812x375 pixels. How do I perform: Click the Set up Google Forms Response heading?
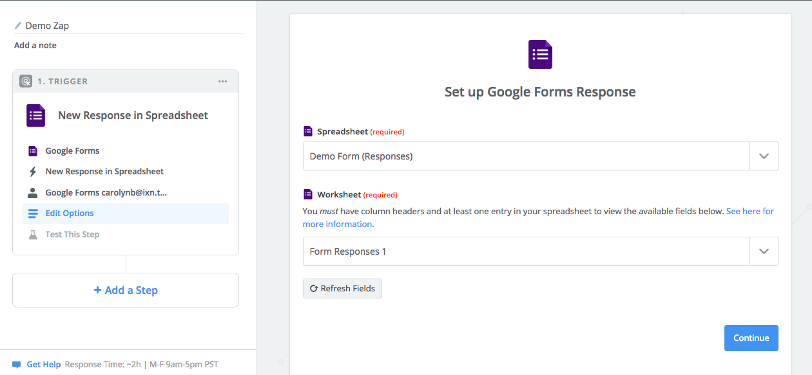pos(540,92)
